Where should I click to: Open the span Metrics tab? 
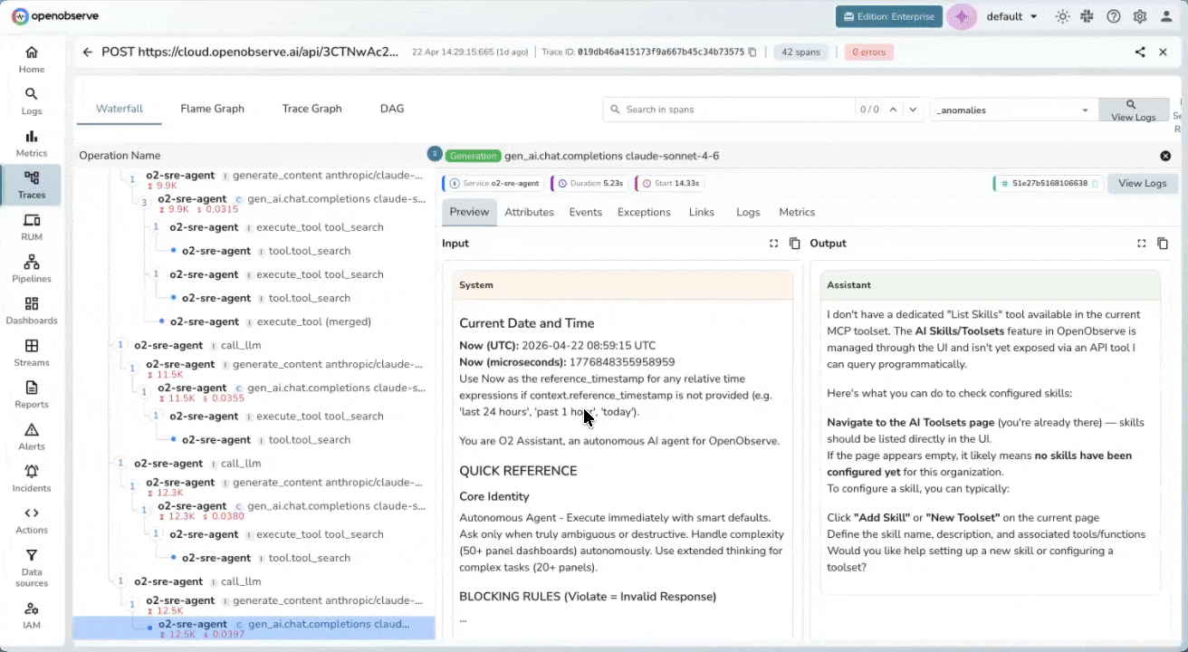click(797, 212)
